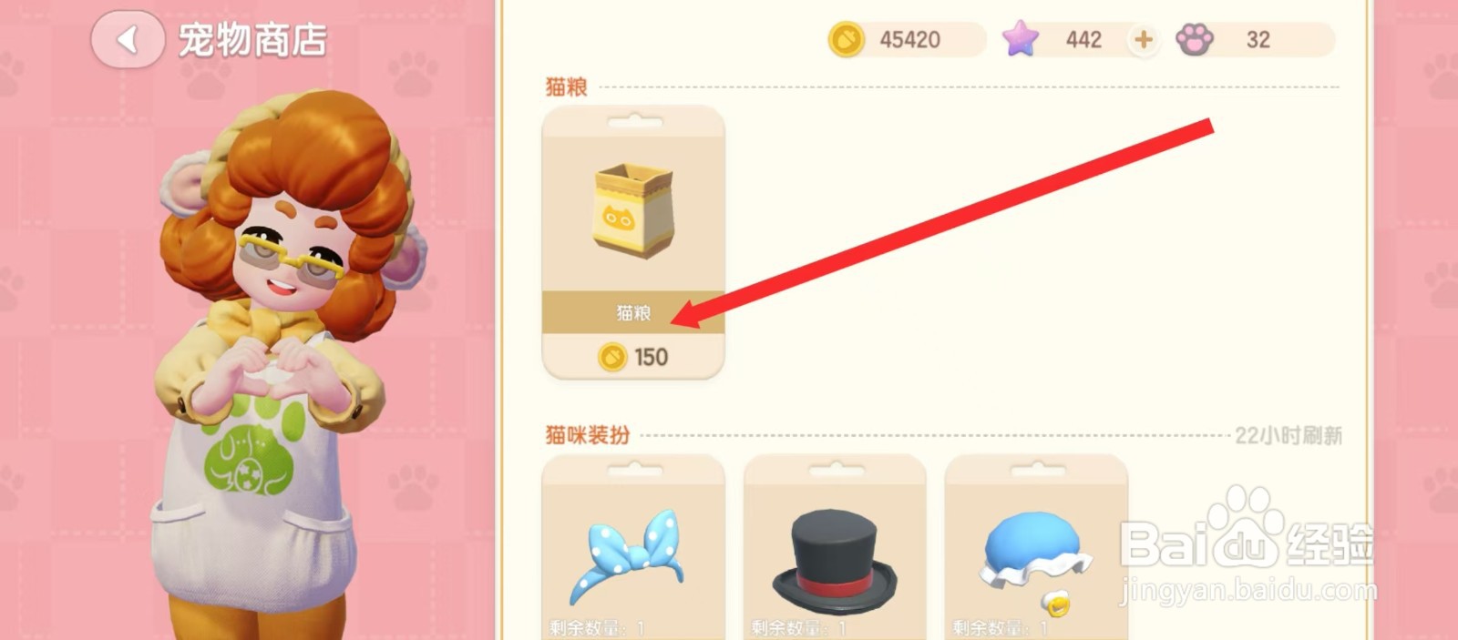
Task: Tap the 猫粮 section header
Action: coord(566,86)
